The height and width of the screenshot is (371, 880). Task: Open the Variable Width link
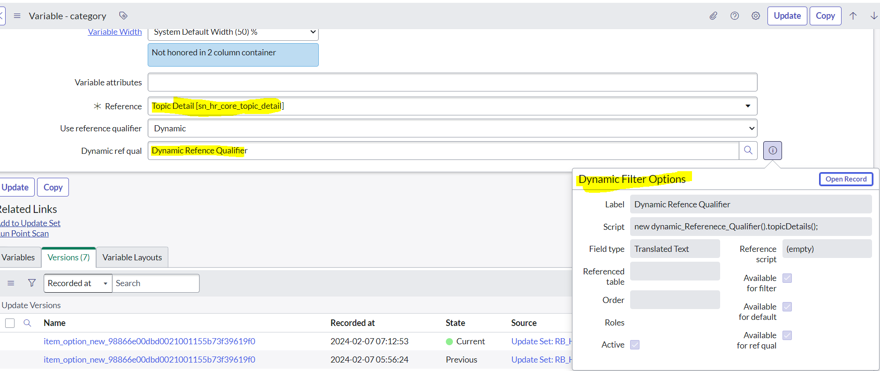[x=115, y=32]
